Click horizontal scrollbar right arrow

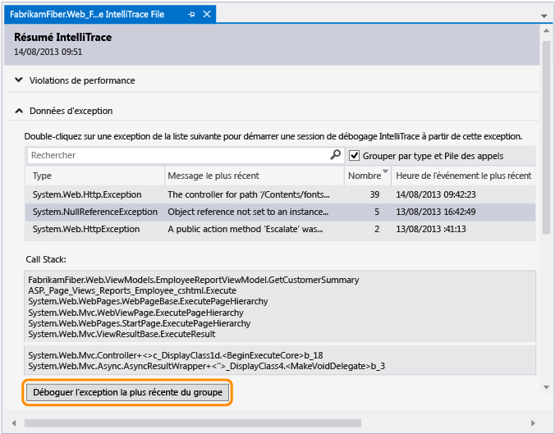[533, 423]
